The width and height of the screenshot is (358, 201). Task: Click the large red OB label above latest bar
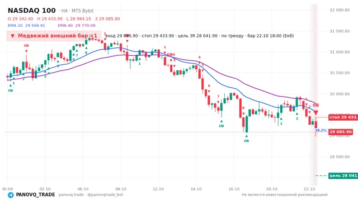(x=315, y=106)
